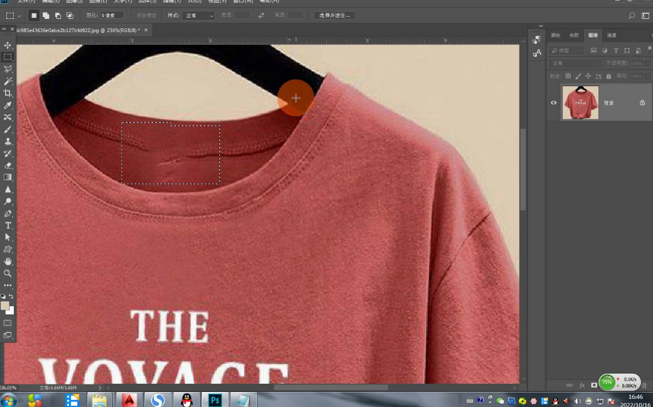
Task: Close the open document tab
Action: [x=146, y=30]
